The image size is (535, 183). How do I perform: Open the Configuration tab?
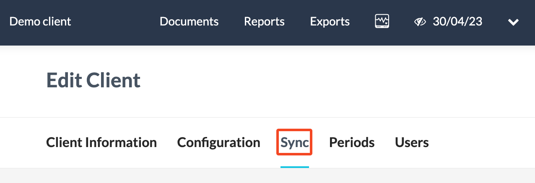coord(219,142)
